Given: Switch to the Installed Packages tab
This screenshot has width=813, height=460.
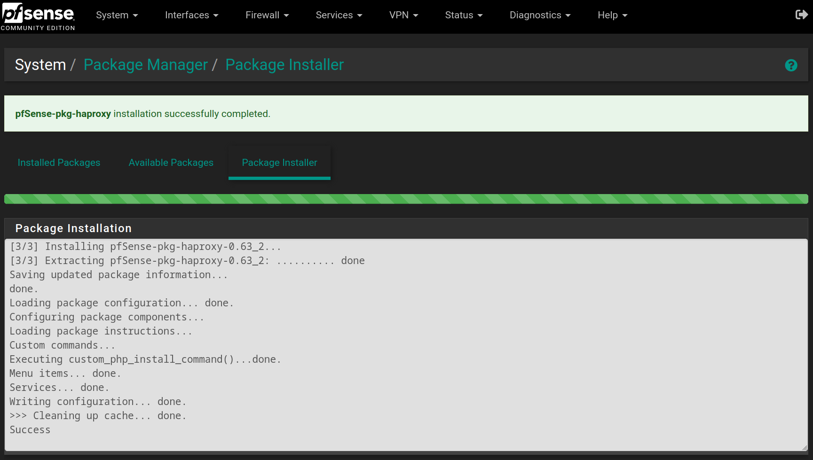Looking at the screenshot, I should pos(59,163).
